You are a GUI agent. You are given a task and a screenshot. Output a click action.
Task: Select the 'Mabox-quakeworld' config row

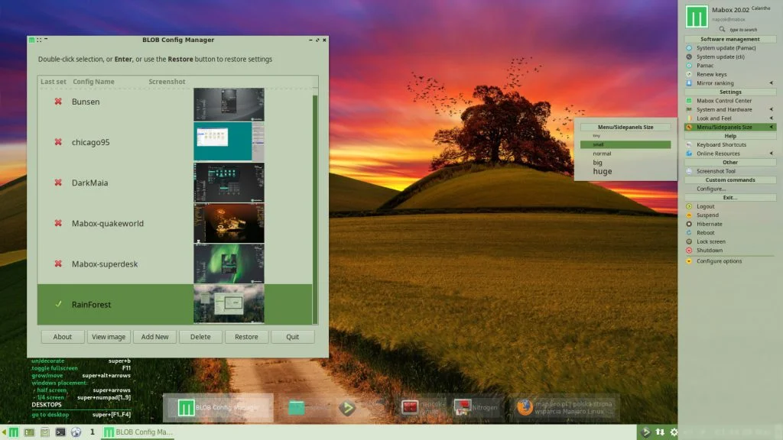[x=175, y=224]
